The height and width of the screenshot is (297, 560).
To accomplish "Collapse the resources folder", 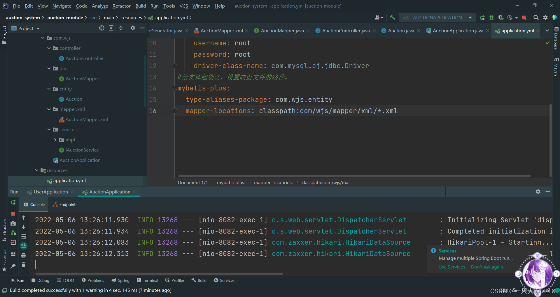I will coord(37,170).
